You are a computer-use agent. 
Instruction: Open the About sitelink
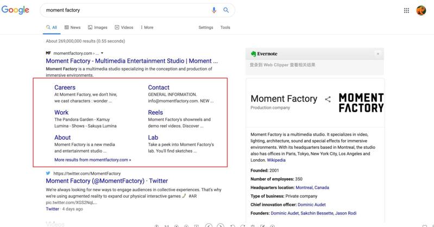click(x=62, y=137)
